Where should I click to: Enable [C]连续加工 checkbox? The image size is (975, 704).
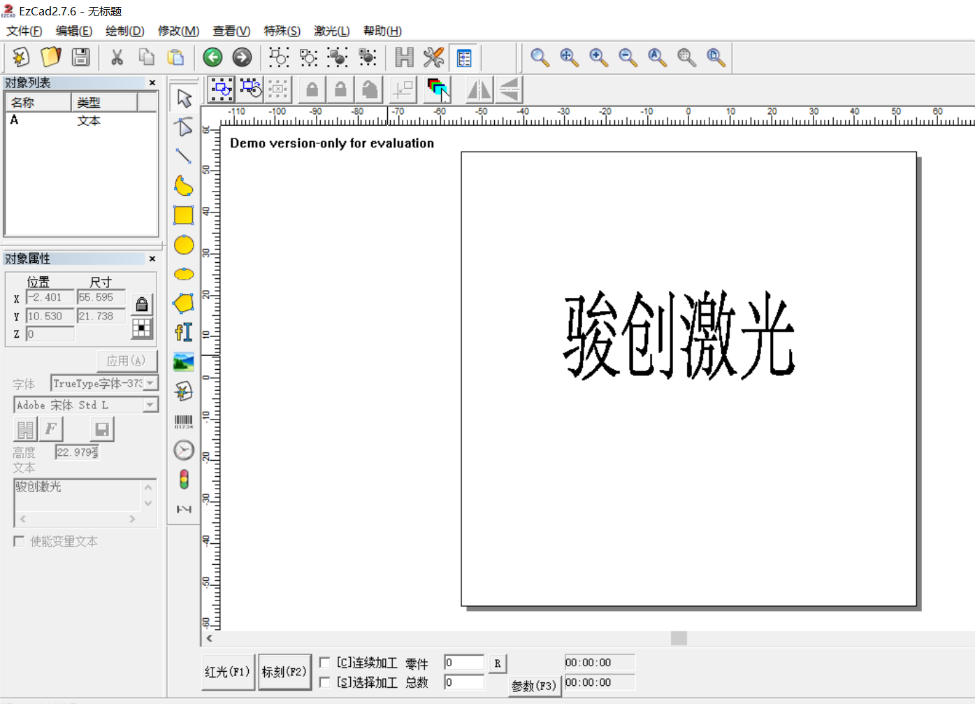click(325, 662)
